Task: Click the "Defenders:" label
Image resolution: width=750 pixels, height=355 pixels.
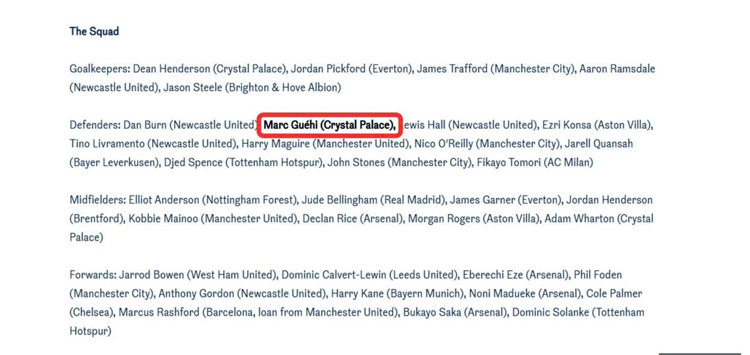Action: (x=95, y=125)
